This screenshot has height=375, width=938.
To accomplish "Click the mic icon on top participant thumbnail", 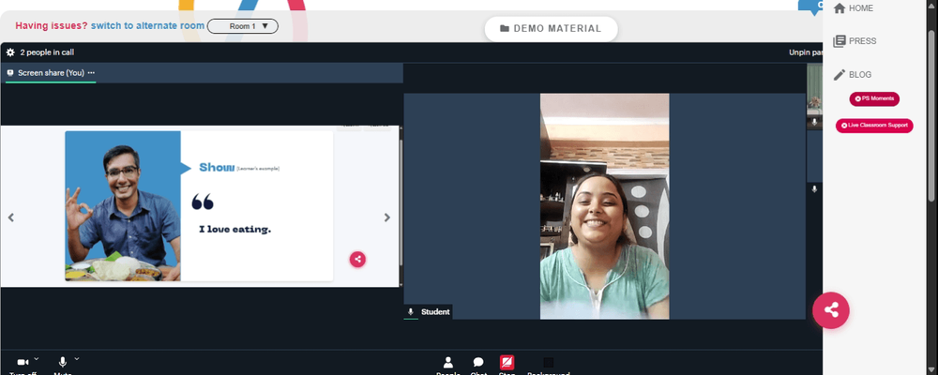I will click(x=814, y=122).
